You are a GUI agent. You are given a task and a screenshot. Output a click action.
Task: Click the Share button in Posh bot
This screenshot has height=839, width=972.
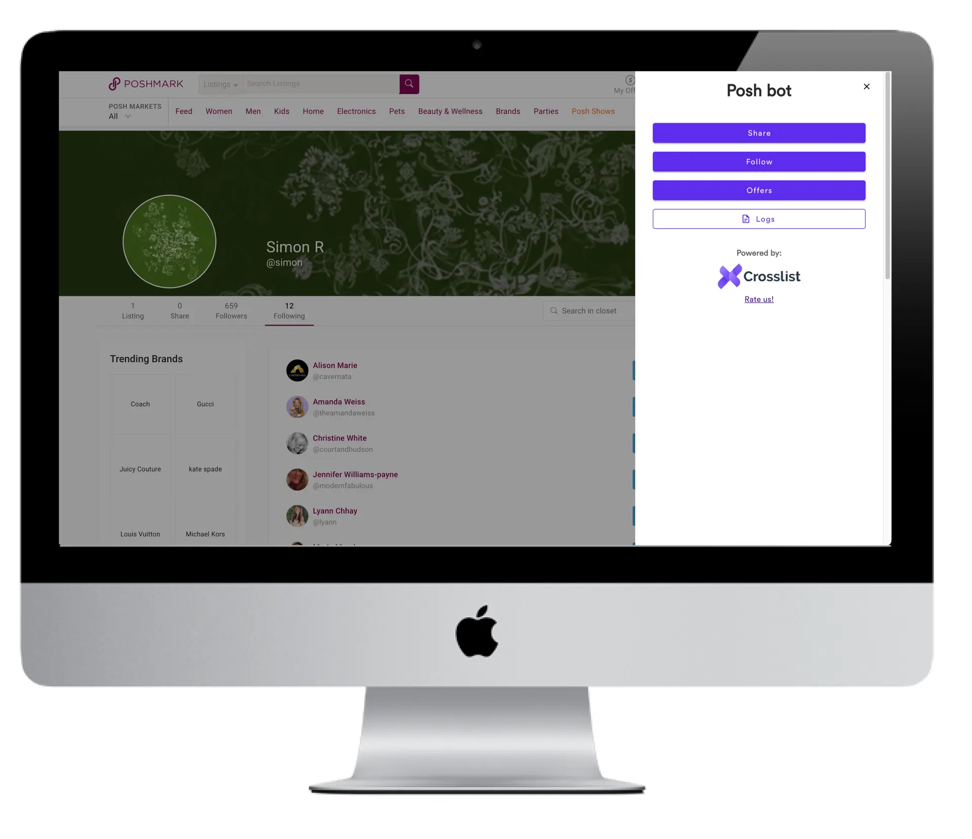[759, 133]
